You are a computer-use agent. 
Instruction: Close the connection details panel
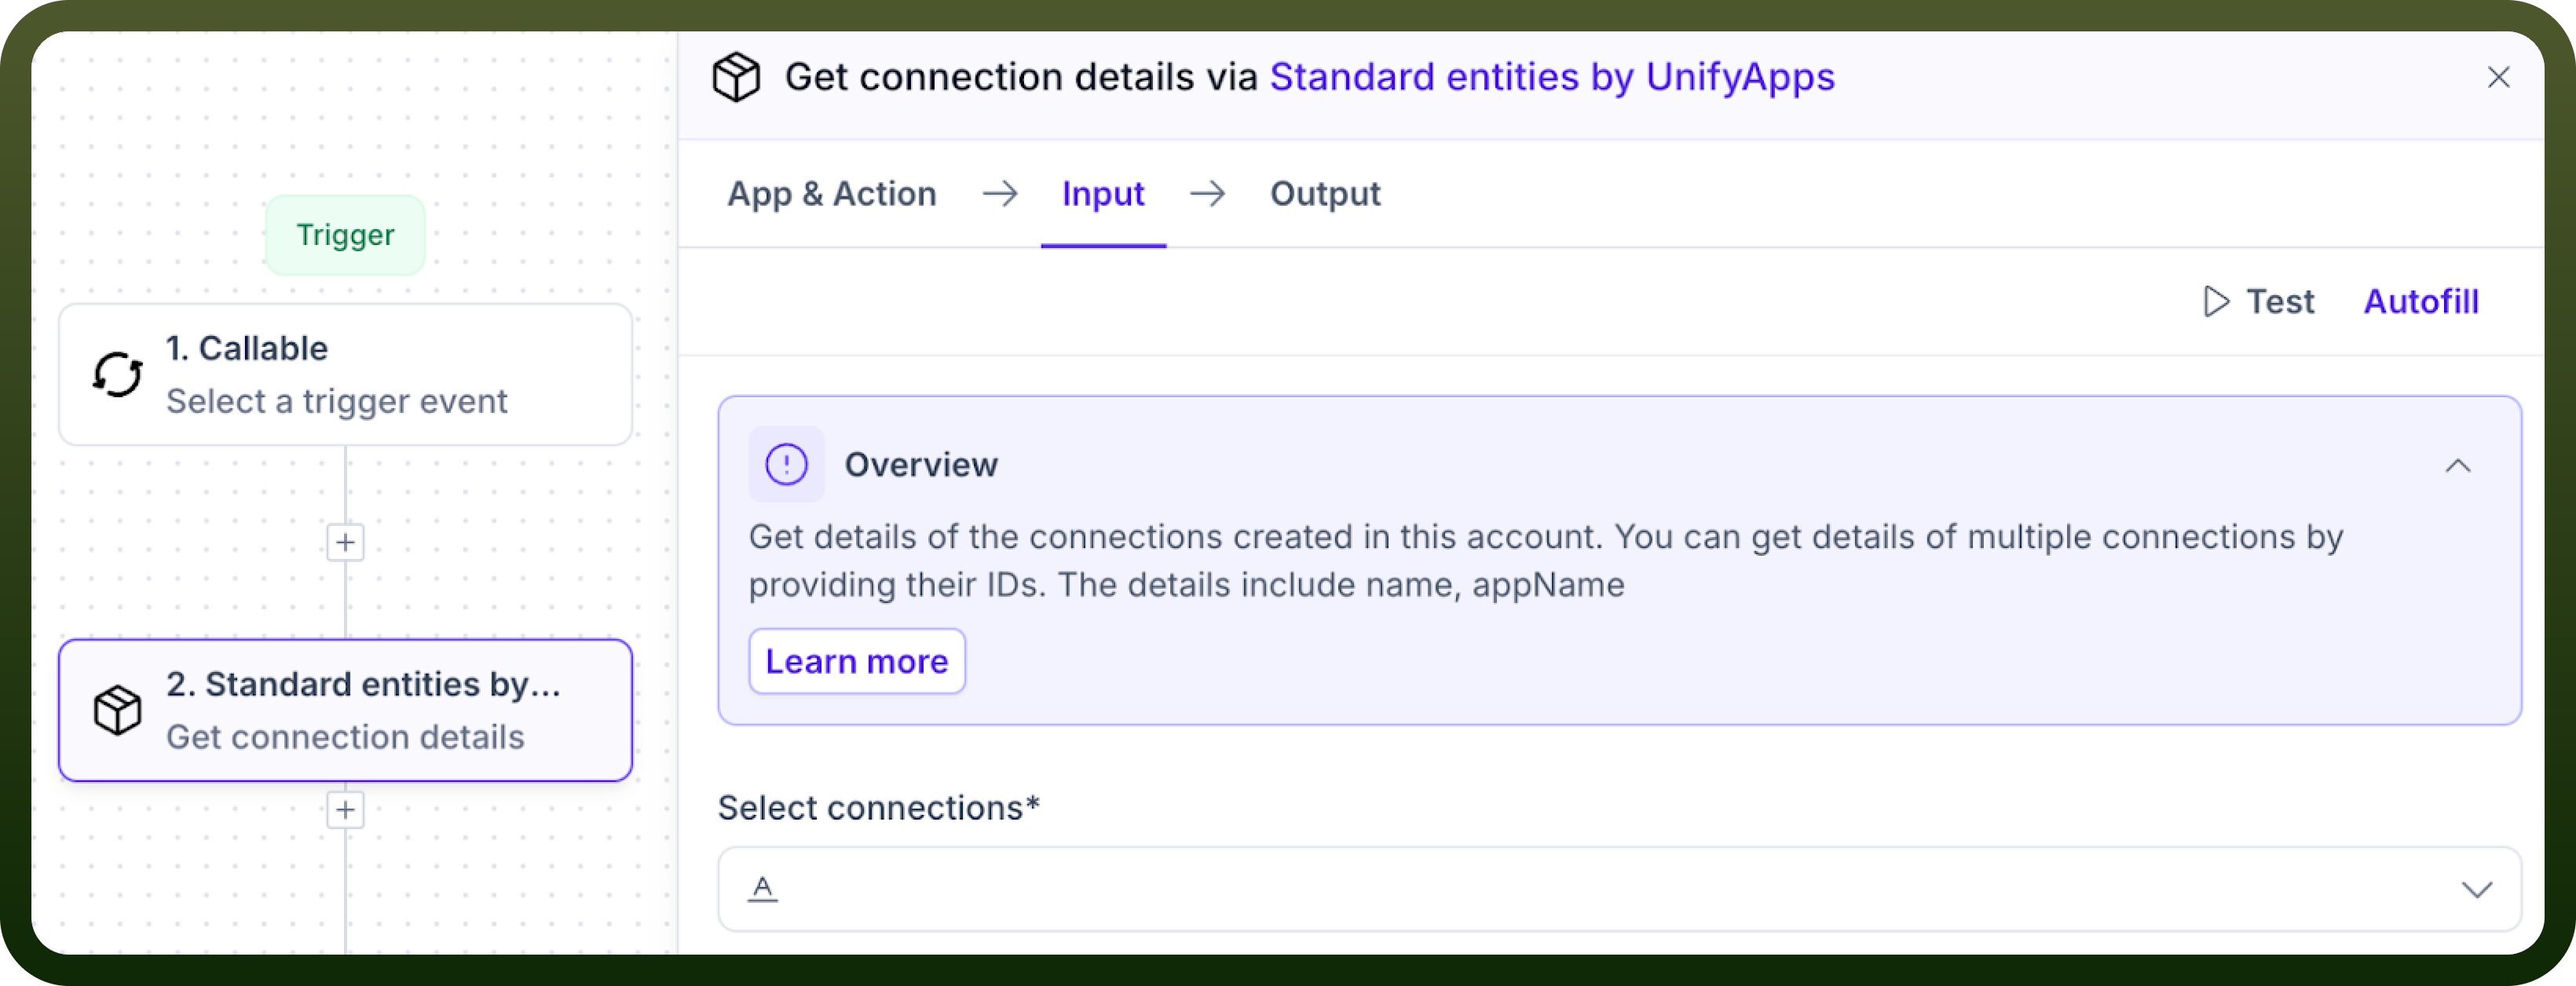2498,77
